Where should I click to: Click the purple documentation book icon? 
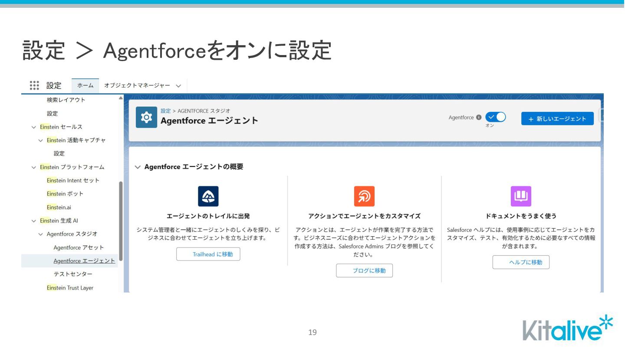[x=521, y=196]
